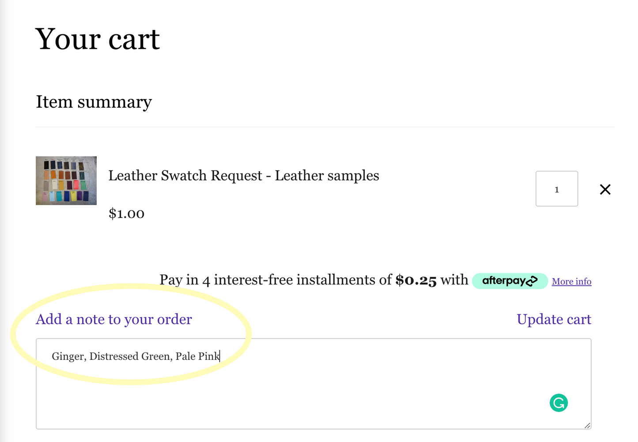Remove the Leather Swatch Request item
Viewport: 638px width, 442px height.
(605, 189)
